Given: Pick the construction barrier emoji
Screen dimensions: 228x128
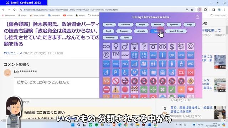Looking at the screenshot, I should point(135,89).
